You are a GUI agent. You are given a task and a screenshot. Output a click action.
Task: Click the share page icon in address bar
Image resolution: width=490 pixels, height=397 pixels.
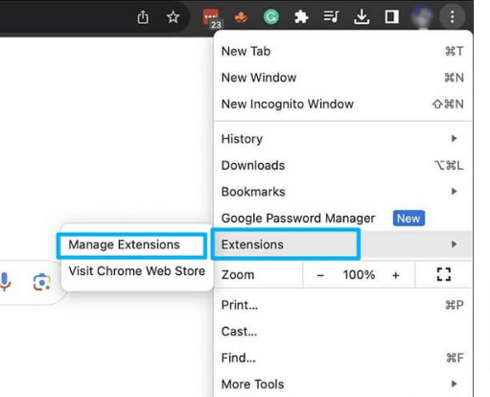pyautogui.click(x=143, y=17)
